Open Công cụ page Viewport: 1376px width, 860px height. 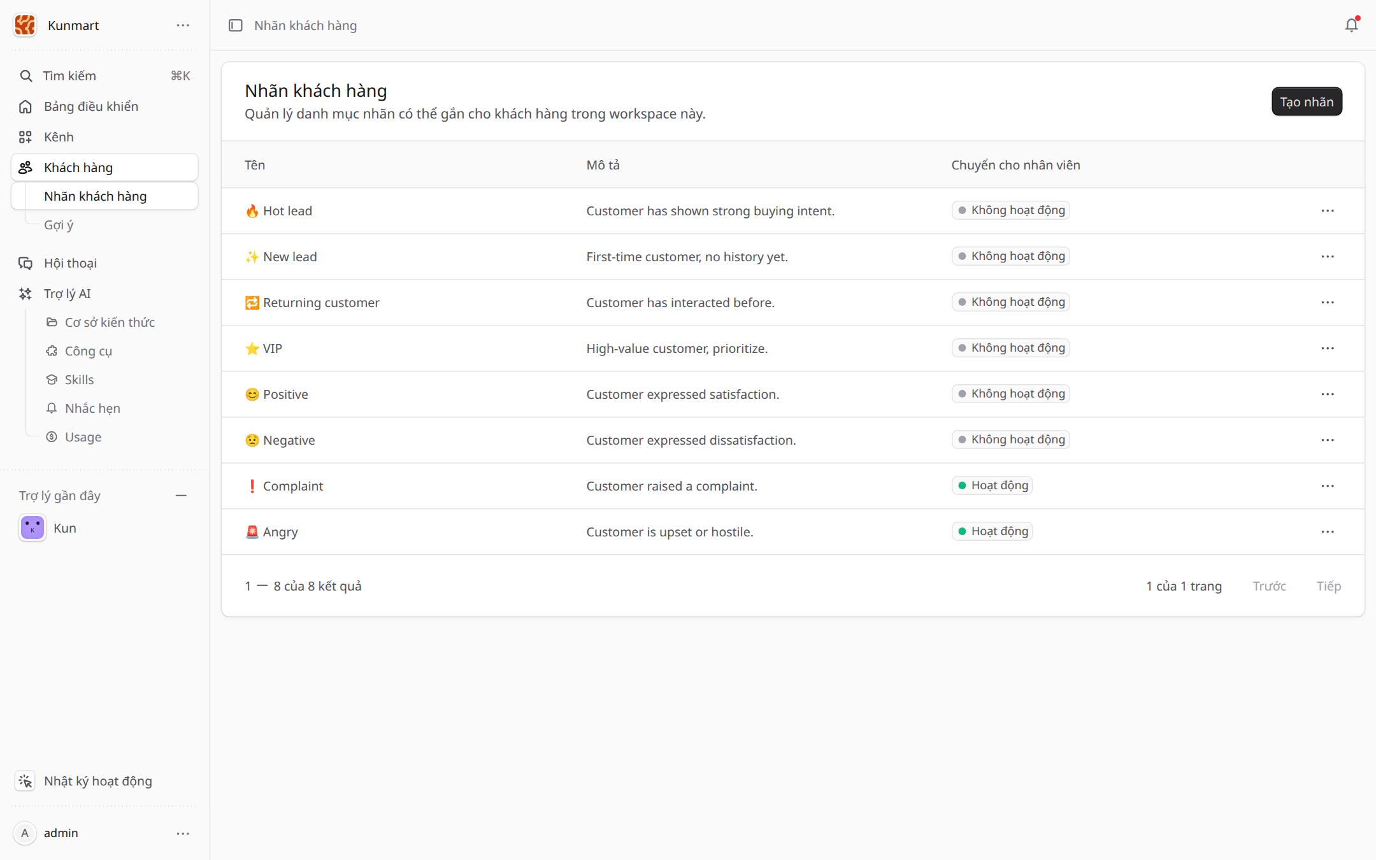tap(89, 351)
